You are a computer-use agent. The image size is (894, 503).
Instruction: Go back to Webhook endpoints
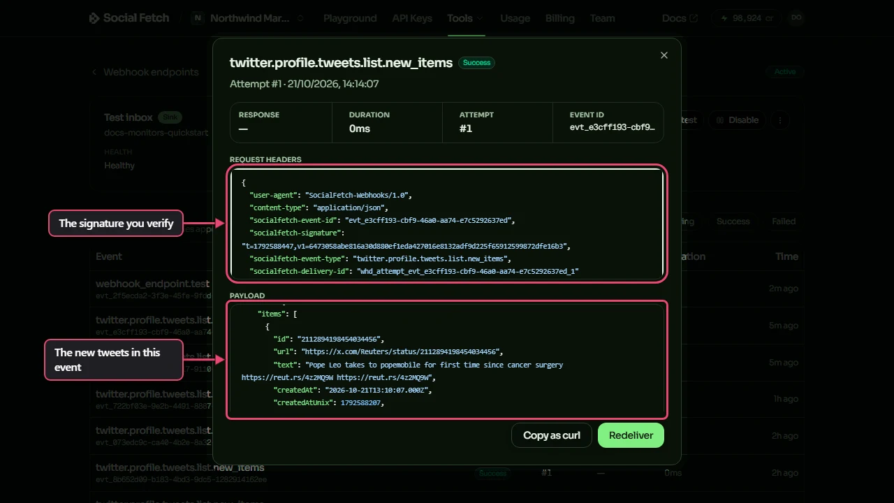(151, 72)
